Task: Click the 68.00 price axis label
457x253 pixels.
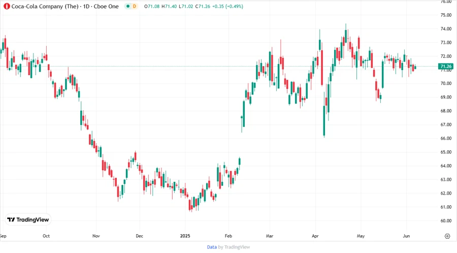Action: 446,111
